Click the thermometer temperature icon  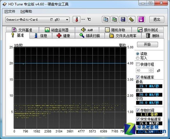76,19
